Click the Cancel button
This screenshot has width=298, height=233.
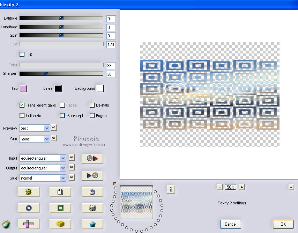(231, 224)
